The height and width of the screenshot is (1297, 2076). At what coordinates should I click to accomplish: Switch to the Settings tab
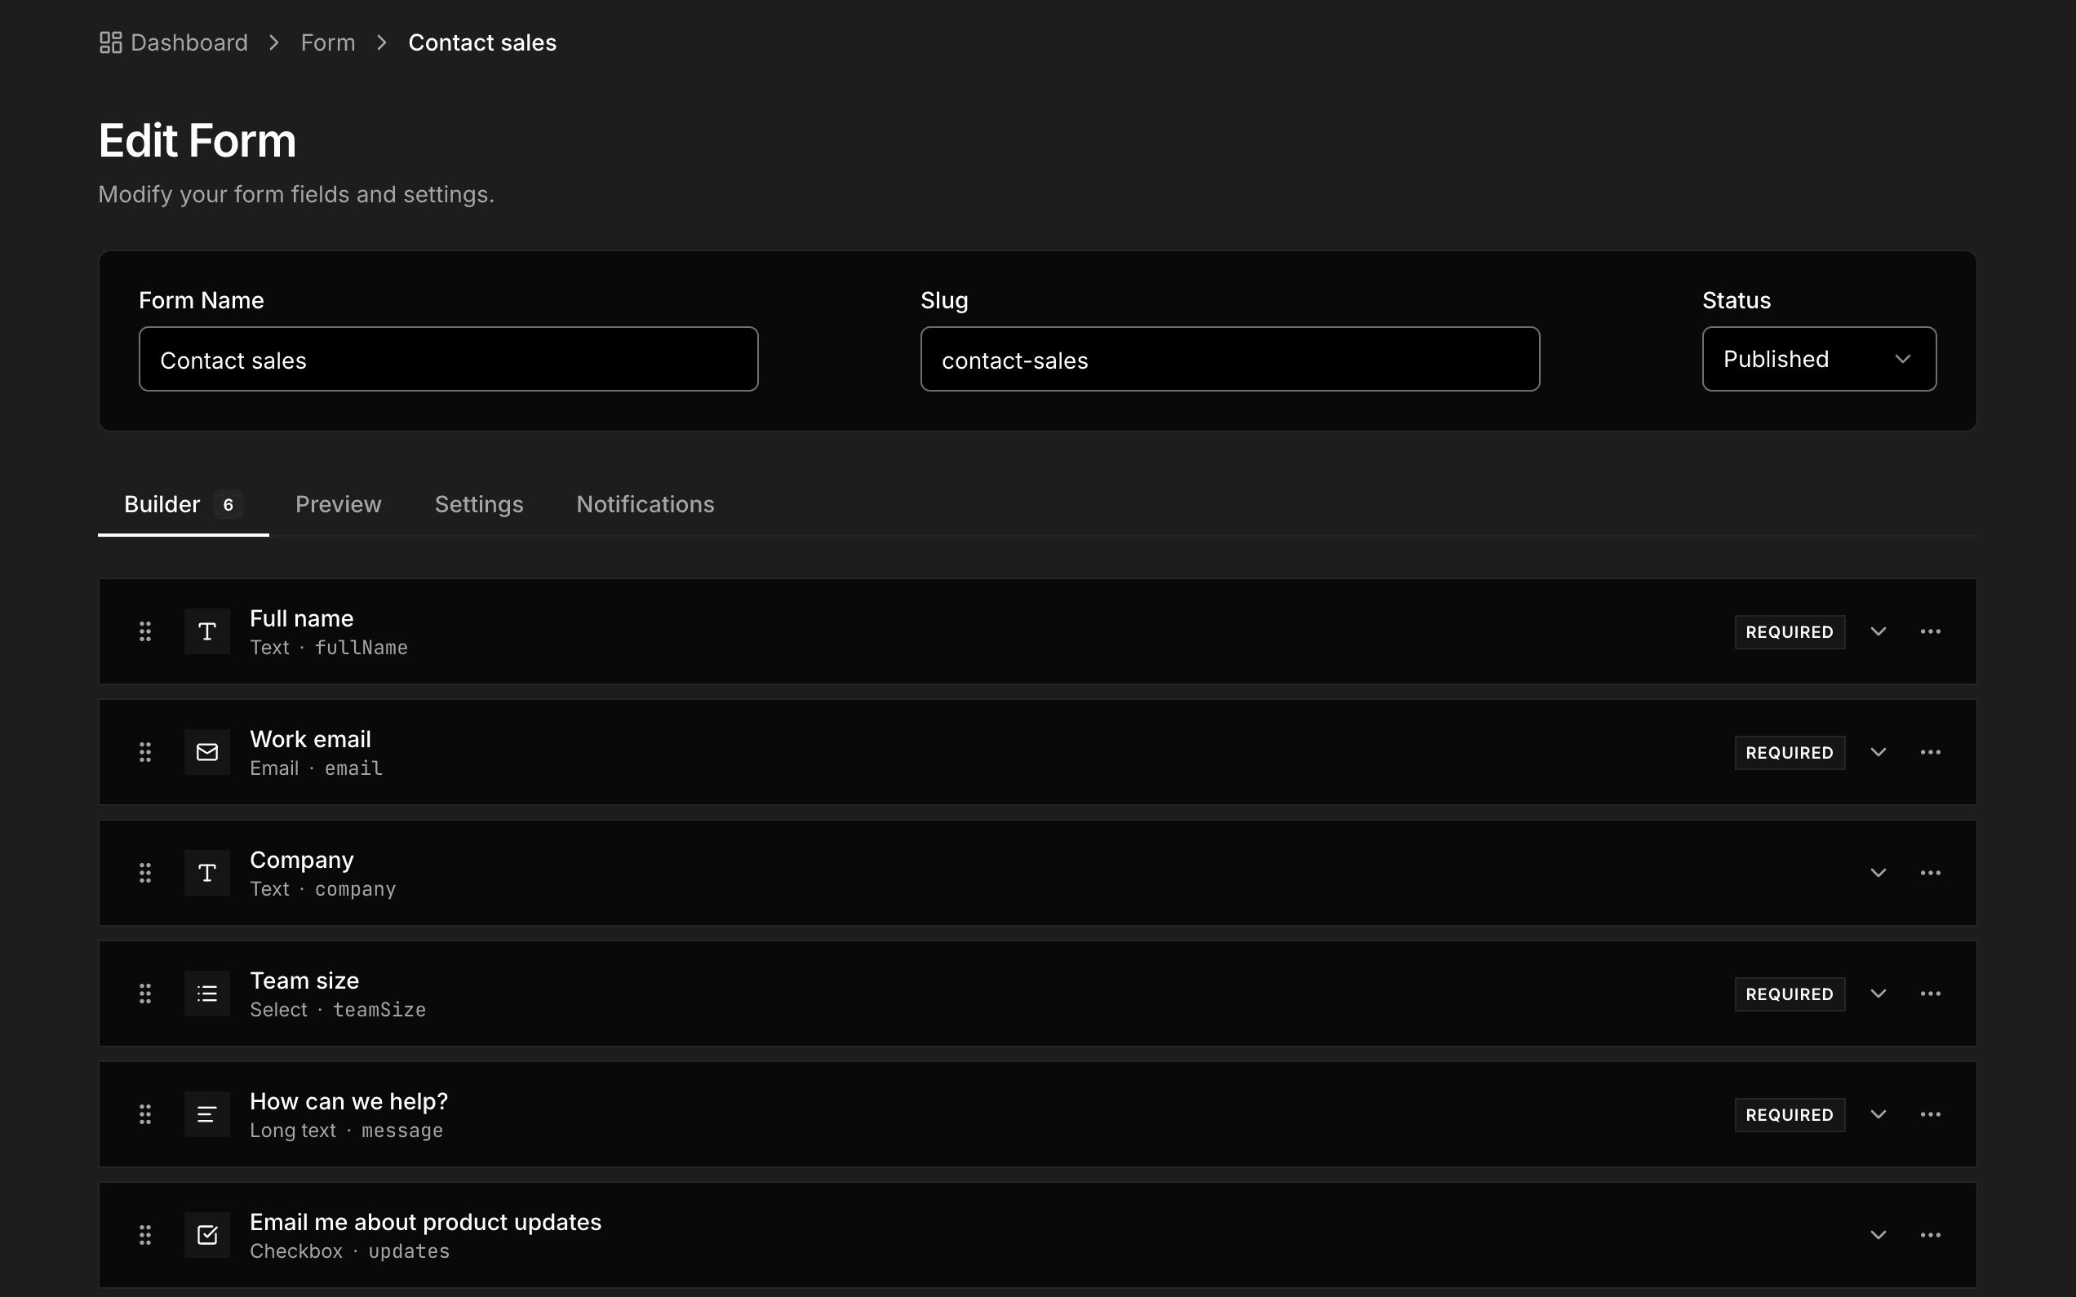[x=479, y=504]
